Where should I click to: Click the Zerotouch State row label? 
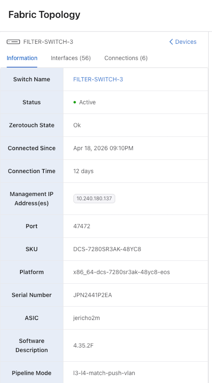click(x=32, y=125)
